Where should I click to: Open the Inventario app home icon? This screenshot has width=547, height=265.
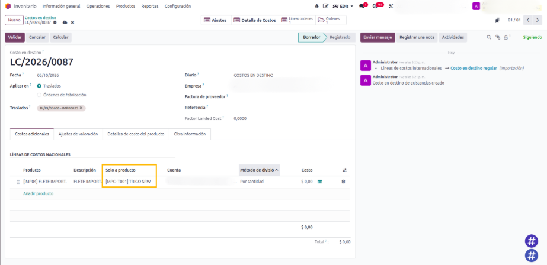[x=8, y=6]
